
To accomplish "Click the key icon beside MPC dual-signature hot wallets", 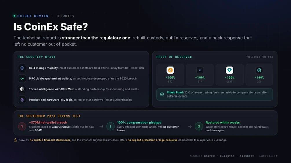I will tap(22, 78).
